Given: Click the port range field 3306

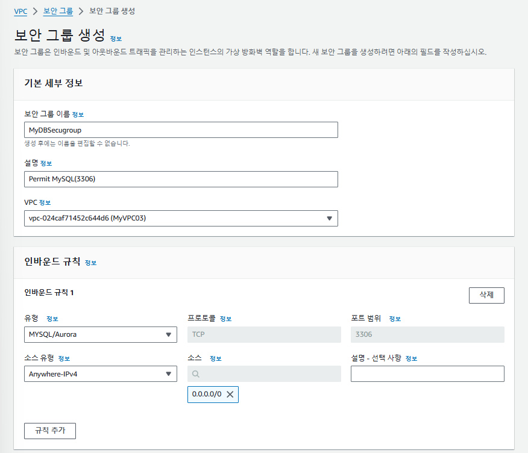Looking at the screenshot, I should pyautogui.click(x=427, y=334).
